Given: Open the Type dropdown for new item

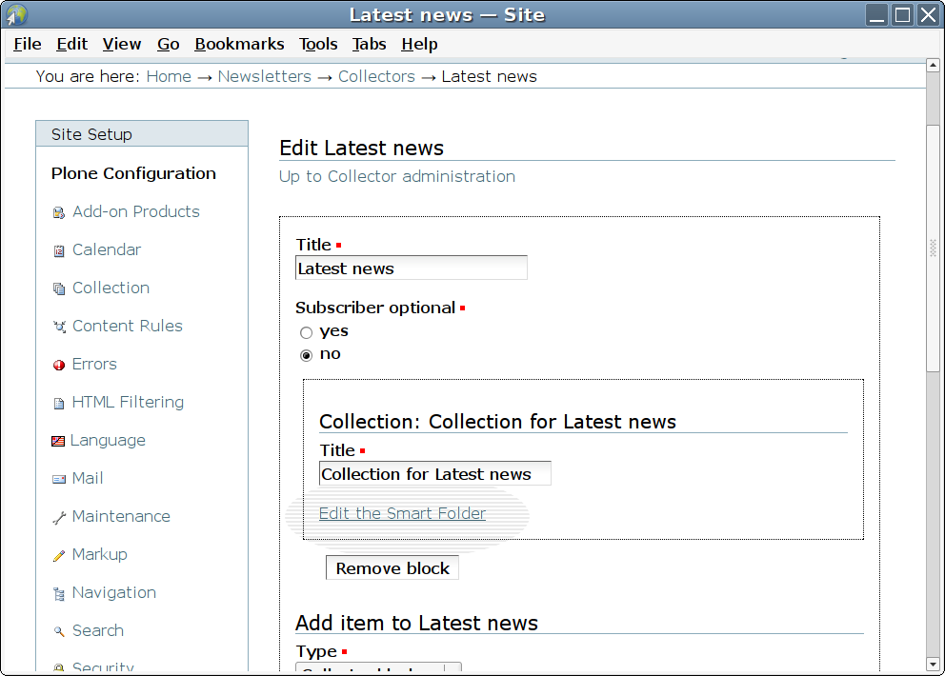Looking at the screenshot, I should click(379, 669).
